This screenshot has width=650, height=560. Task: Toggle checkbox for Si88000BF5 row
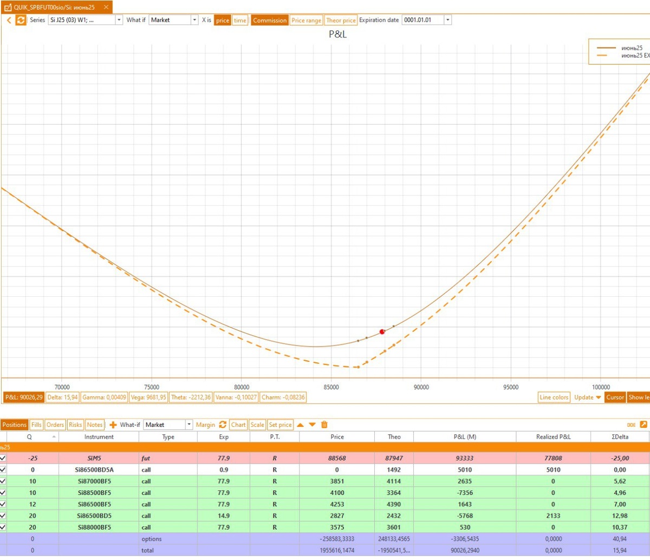pyautogui.click(x=3, y=526)
